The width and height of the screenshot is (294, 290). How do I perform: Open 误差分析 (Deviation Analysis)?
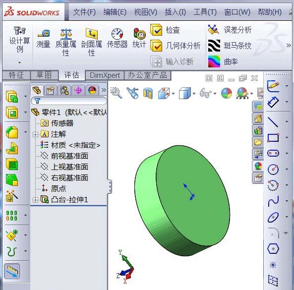[230, 30]
